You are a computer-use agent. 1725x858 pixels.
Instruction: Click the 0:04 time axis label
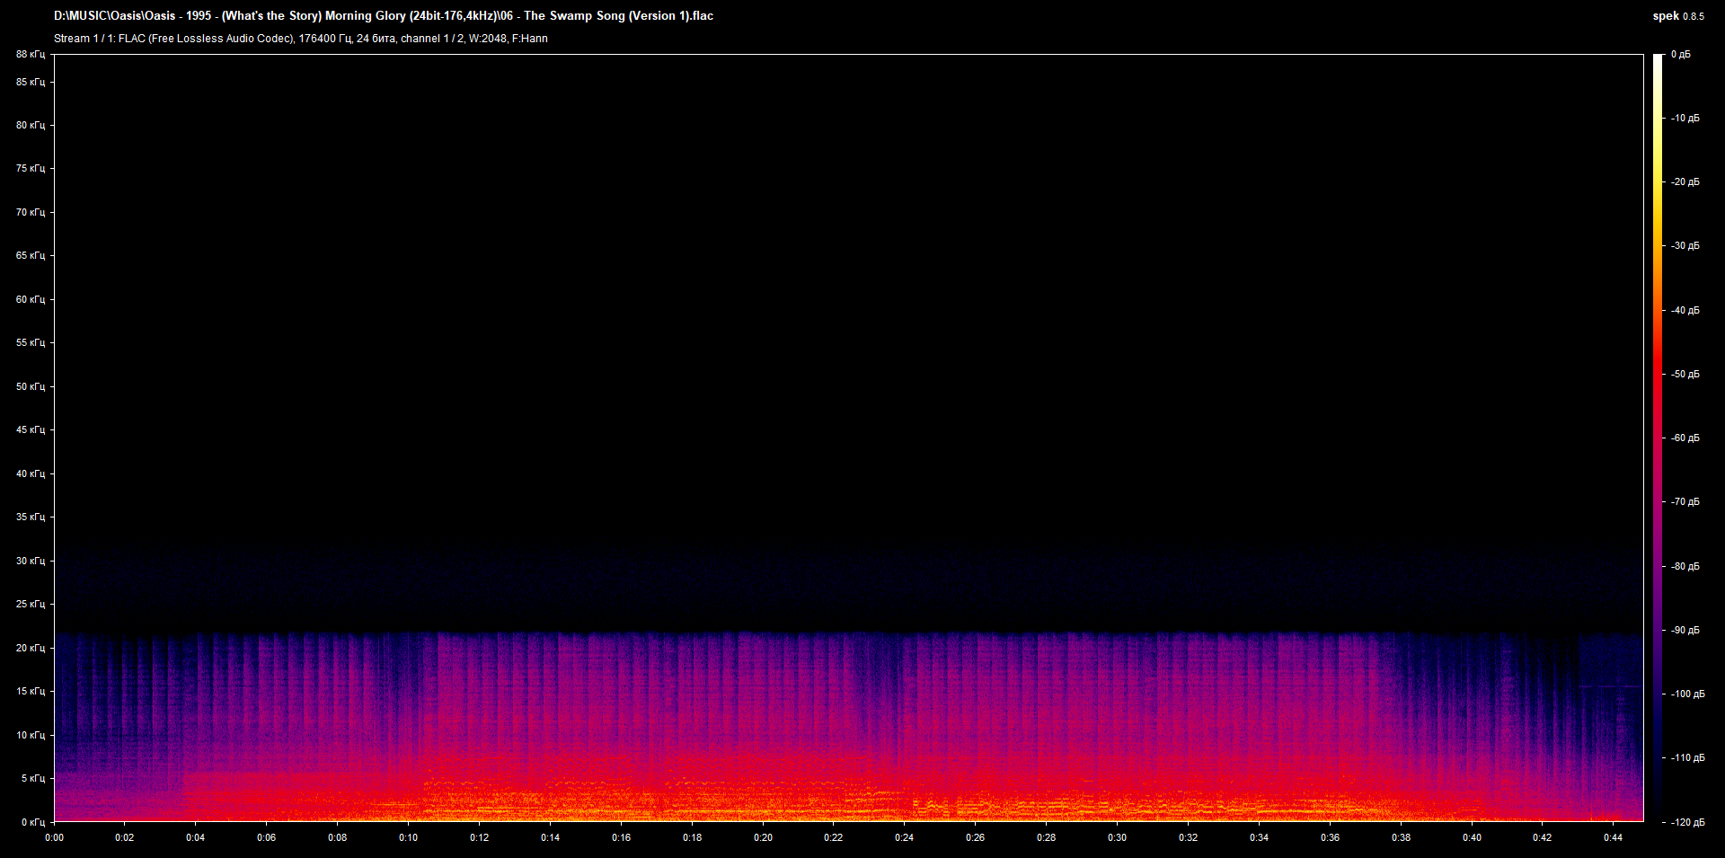196,838
